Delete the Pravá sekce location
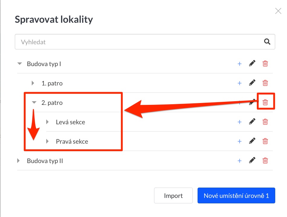Screen dimensions: 287x217 point(265,141)
